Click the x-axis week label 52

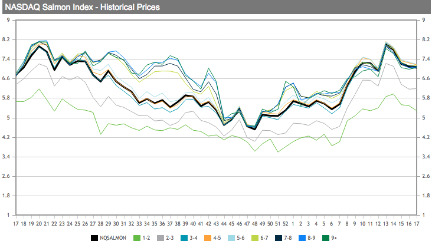pos(286,224)
